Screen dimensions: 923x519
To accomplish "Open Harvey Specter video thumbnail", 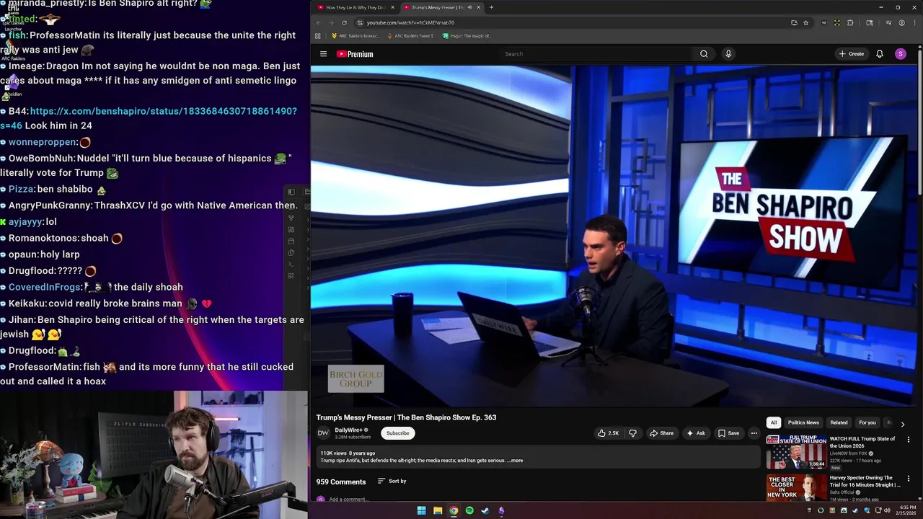I will pyautogui.click(x=796, y=487).
